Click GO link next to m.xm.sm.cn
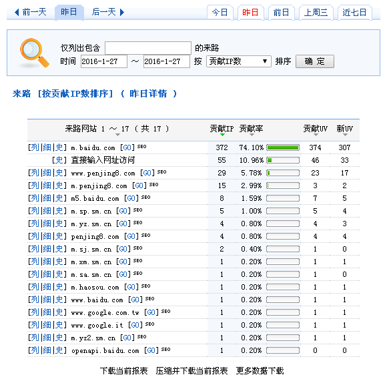This screenshot has width=385, height=381. 123,262
